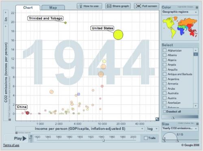Screen dimensions: 203x151
Task: Click the Share graph envelope icon
Action: point(109,6)
